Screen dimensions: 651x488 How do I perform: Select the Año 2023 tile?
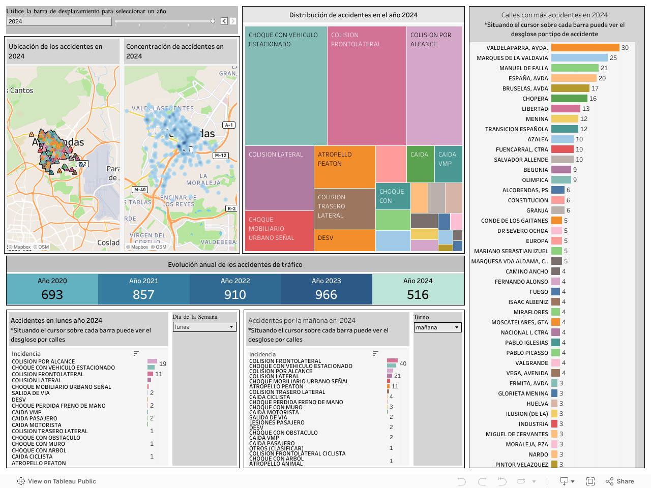[326, 289]
